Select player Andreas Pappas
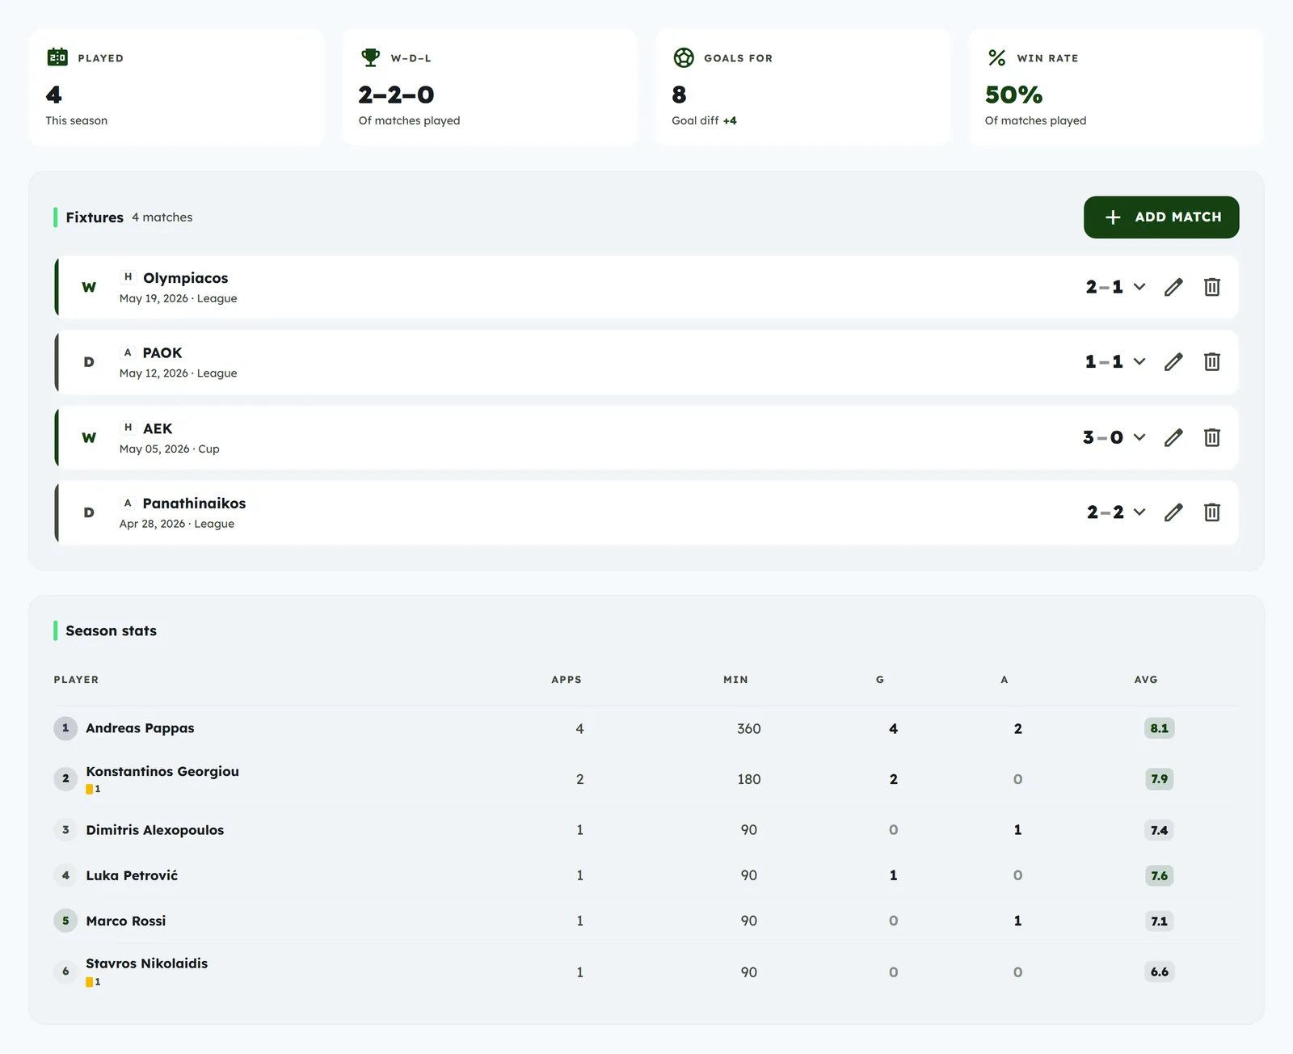This screenshot has width=1293, height=1054. coord(140,728)
